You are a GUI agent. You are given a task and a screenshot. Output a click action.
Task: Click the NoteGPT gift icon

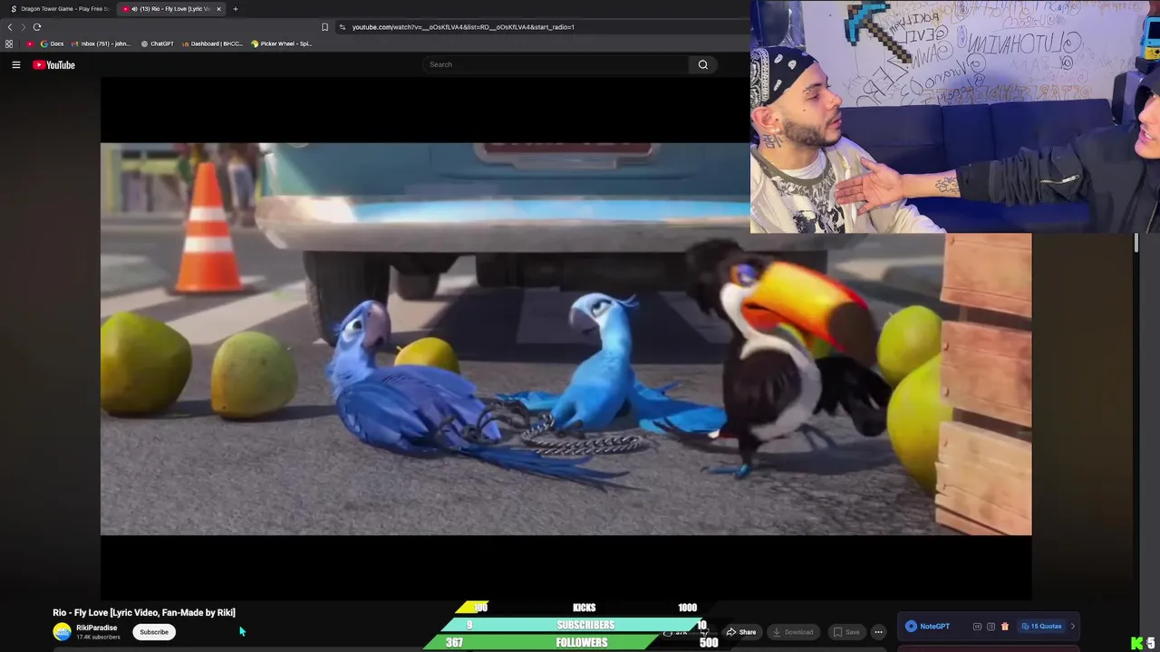(x=1004, y=627)
